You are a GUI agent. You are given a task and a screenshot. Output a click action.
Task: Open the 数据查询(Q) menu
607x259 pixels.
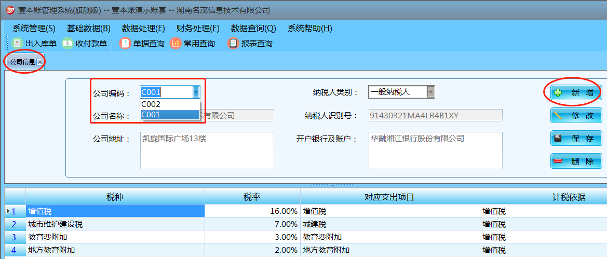click(x=253, y=28)
